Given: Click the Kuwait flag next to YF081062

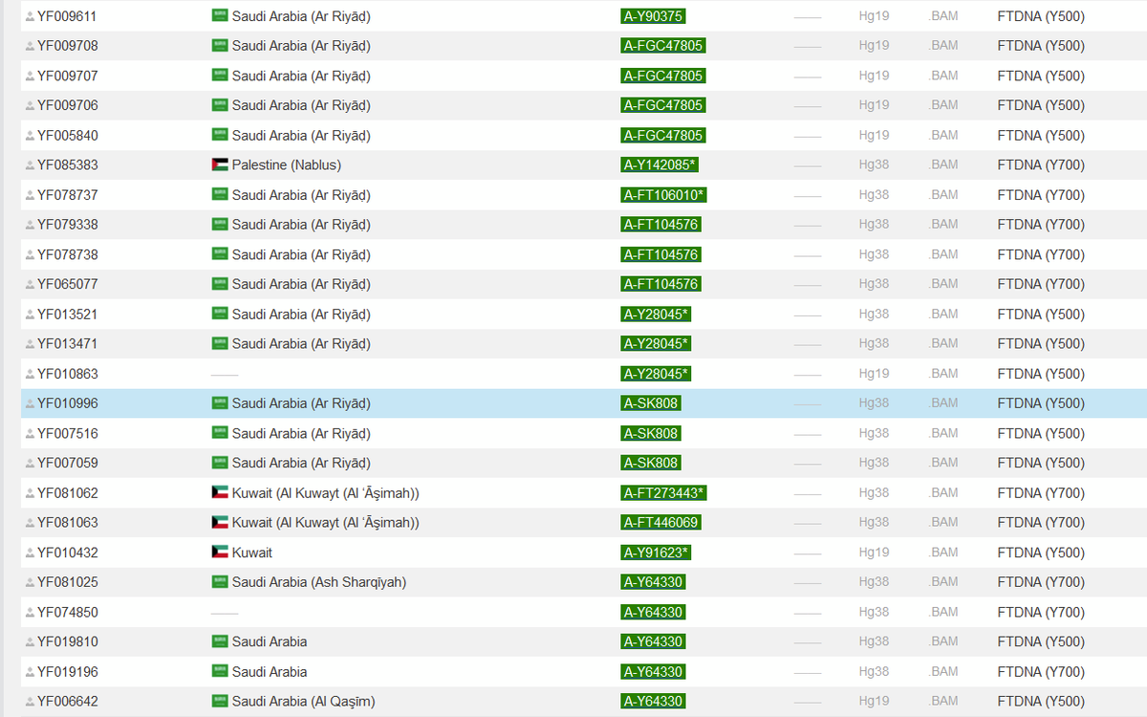Looking at the screenshot, I should [220, 492].
